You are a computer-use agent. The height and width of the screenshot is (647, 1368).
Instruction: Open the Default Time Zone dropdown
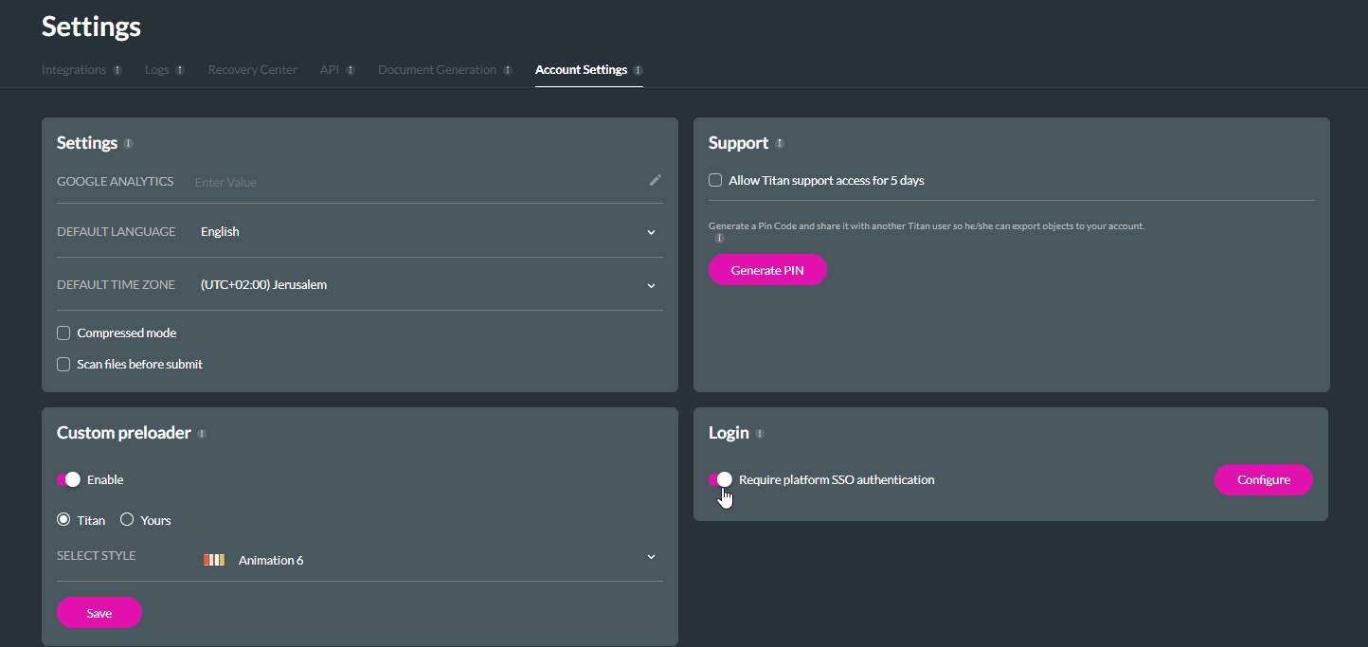pyautogui.click(x=651, y=285)
